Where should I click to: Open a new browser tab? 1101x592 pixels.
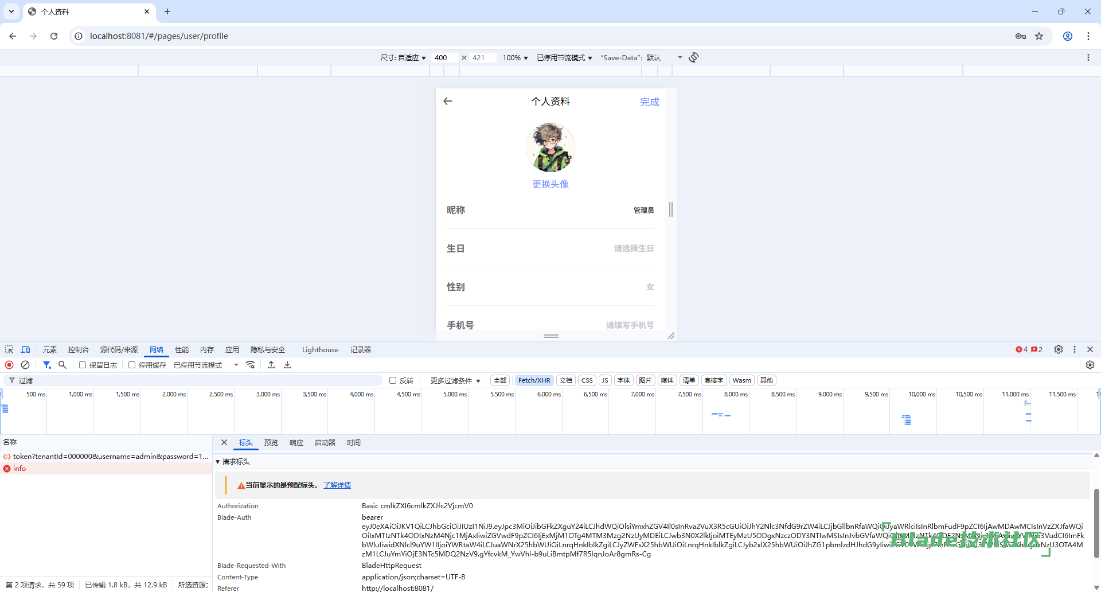point(167,11)
